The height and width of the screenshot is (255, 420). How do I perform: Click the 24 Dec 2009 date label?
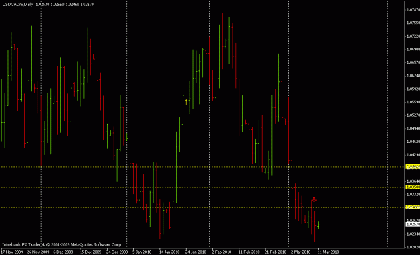click(x=117, y=252)
